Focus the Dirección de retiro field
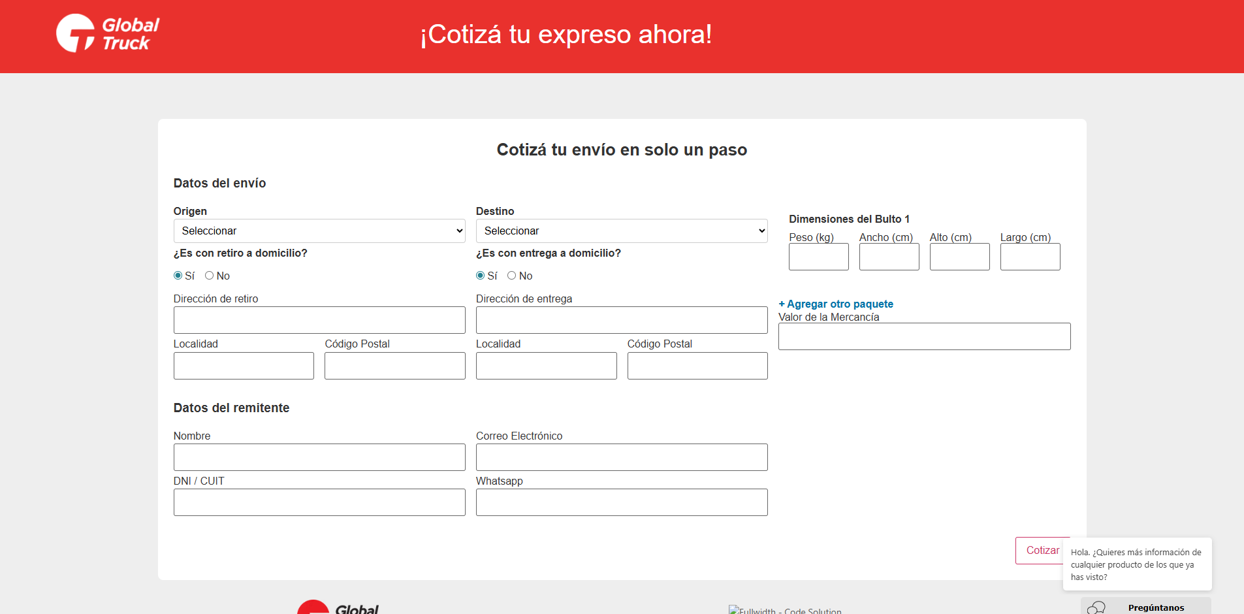 point(319,320)
